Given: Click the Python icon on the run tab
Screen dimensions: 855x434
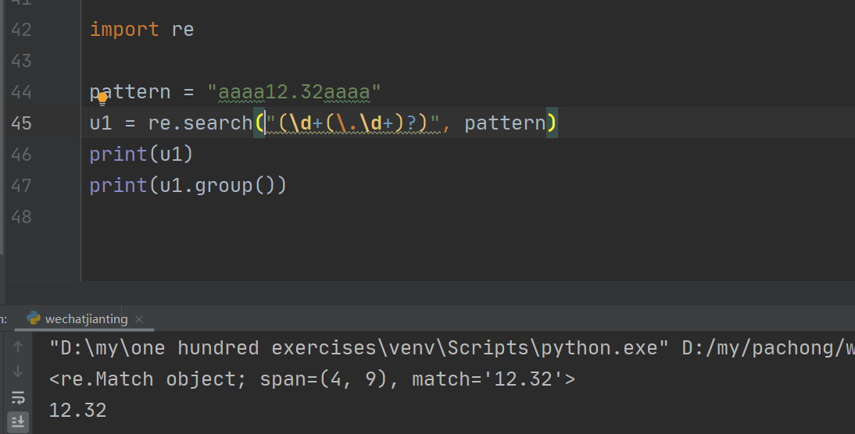Looking at the screenshot, I should click(34, 318).
